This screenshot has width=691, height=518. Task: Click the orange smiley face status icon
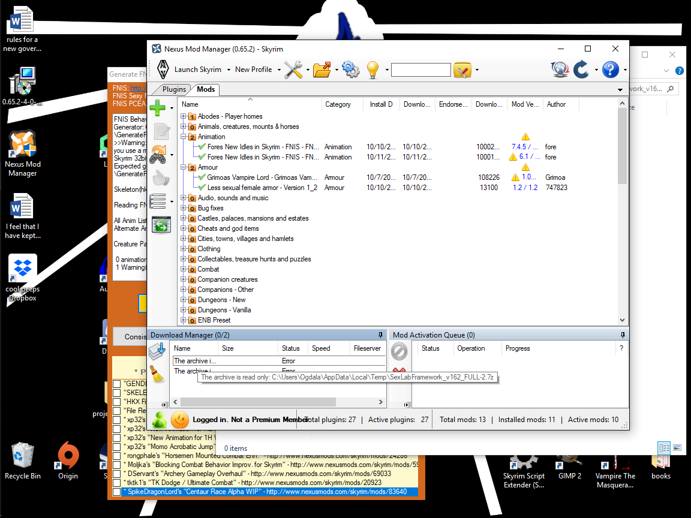point(180,419)
